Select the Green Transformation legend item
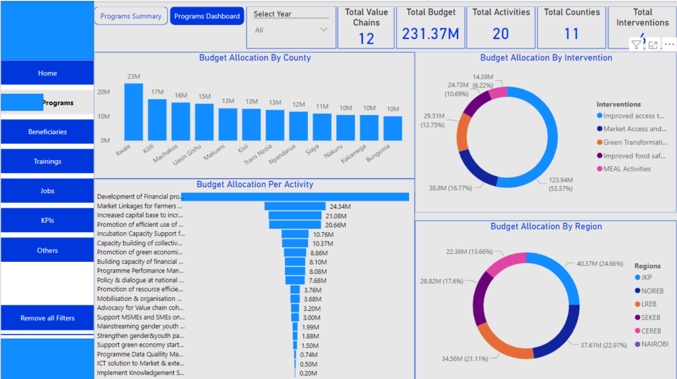 click(635, 142)
